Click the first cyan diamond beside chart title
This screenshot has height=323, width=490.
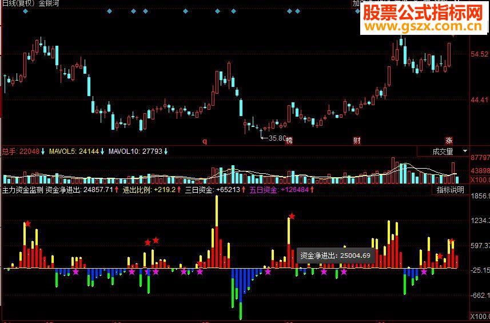click(25, 11)
